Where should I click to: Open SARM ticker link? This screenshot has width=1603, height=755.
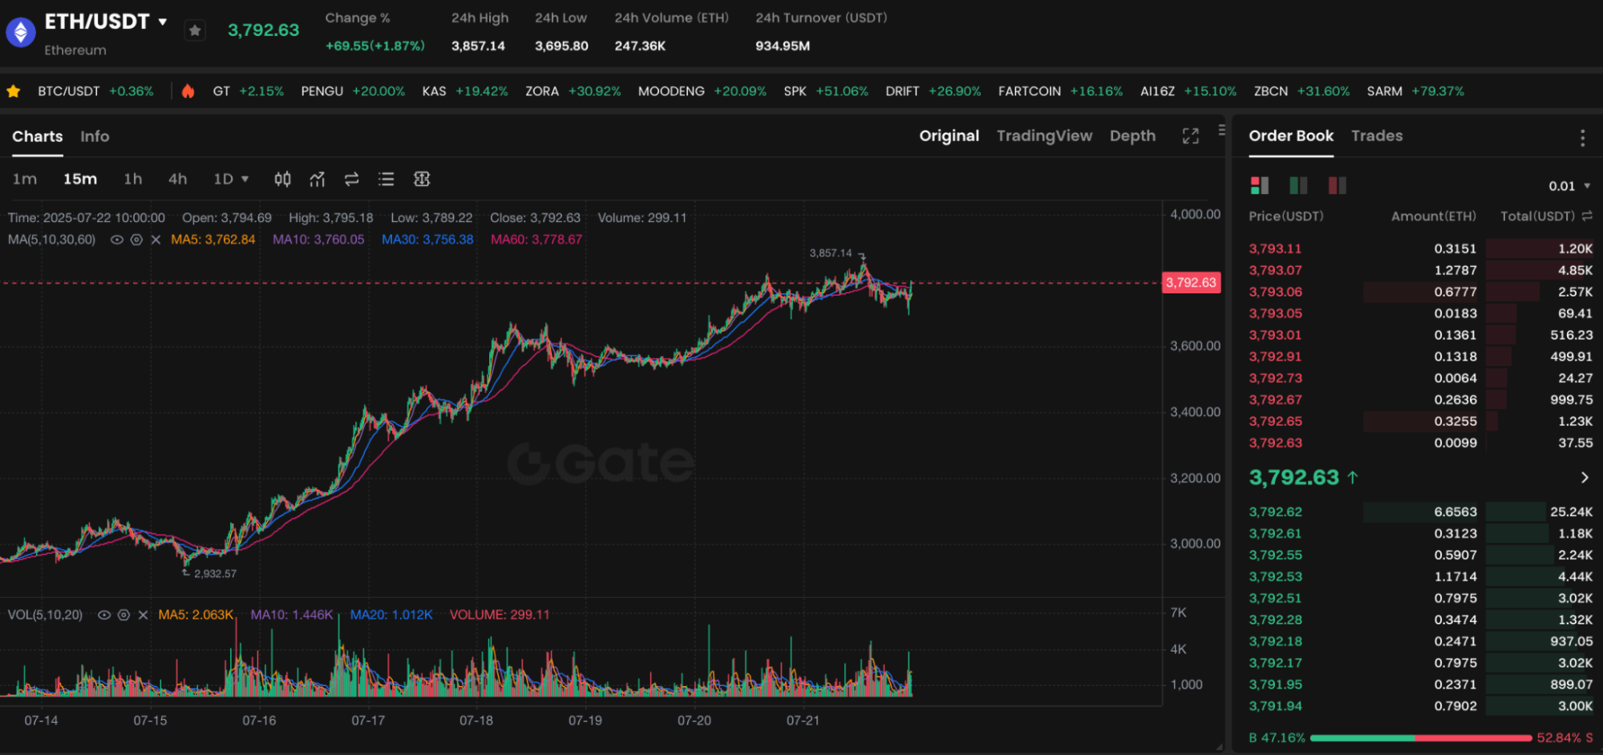click(x=1416, y=91)
